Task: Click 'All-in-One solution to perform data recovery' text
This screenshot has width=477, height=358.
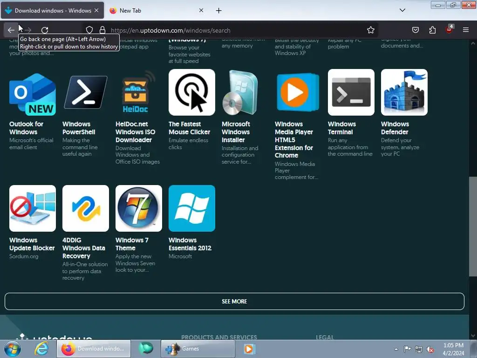Action: click(x=85, y=271)
